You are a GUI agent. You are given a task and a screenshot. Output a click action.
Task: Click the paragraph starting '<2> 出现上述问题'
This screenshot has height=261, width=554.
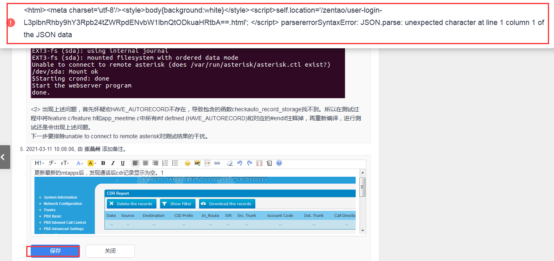pos(195,118)
